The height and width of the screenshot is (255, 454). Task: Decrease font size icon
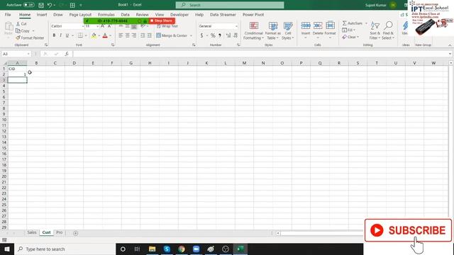109,26
